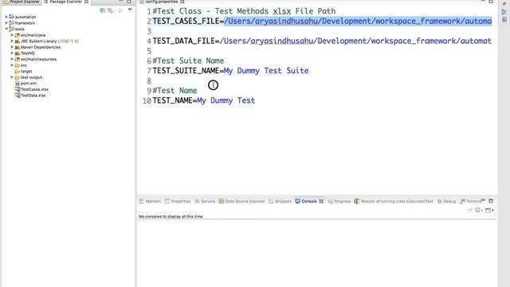Open Package Explorer view menu arrow
Image resolution: width=510 pixels, height=287 pixels.
click(x=130, y=10)
